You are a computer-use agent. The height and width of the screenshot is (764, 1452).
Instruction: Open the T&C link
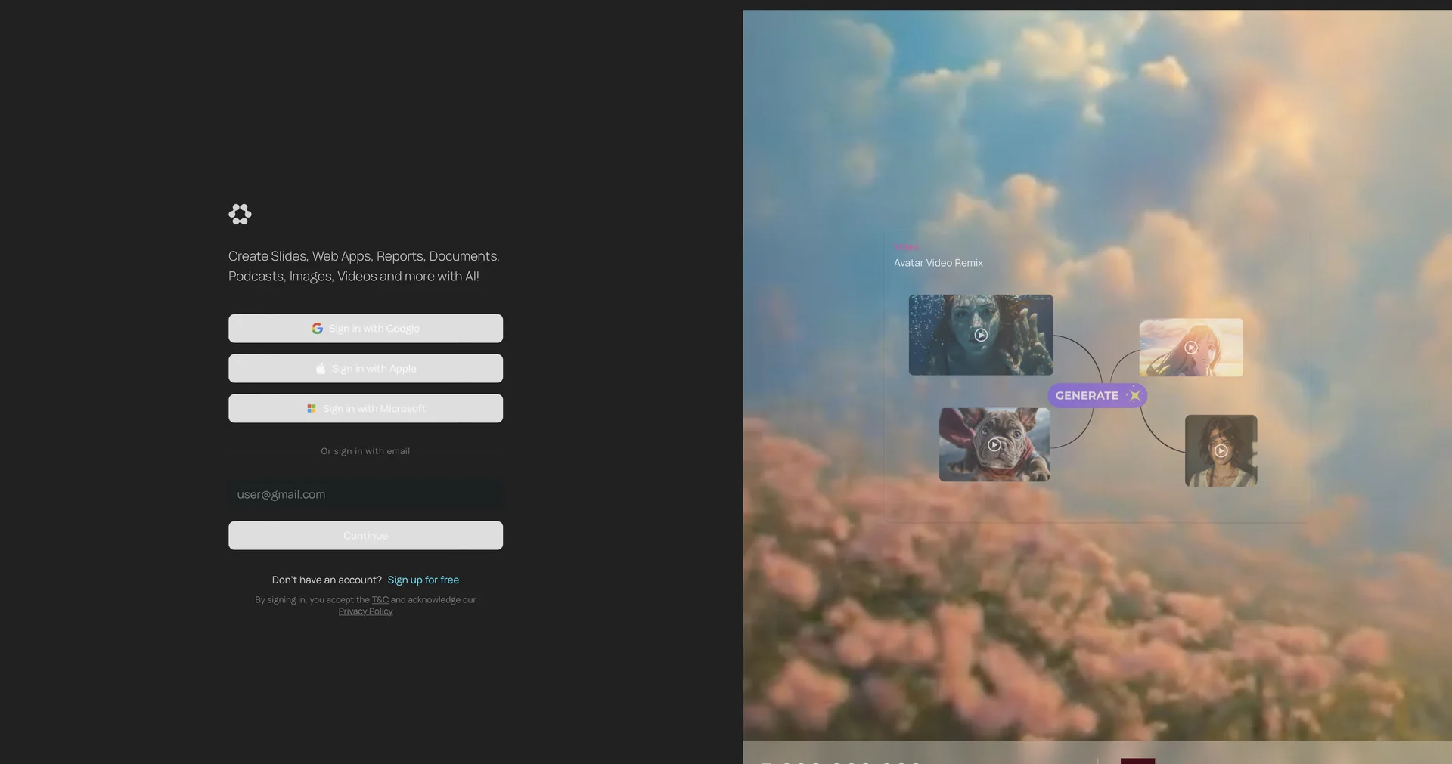point(380,600)
